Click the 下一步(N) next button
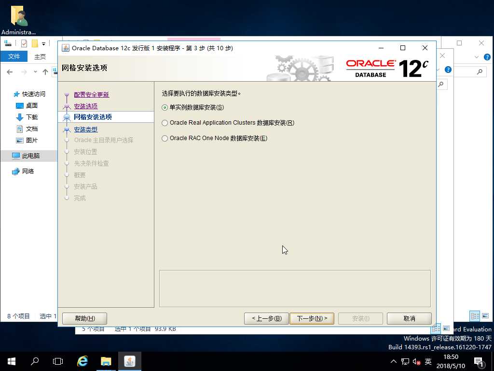494x371 pixels. coord(312,318)
